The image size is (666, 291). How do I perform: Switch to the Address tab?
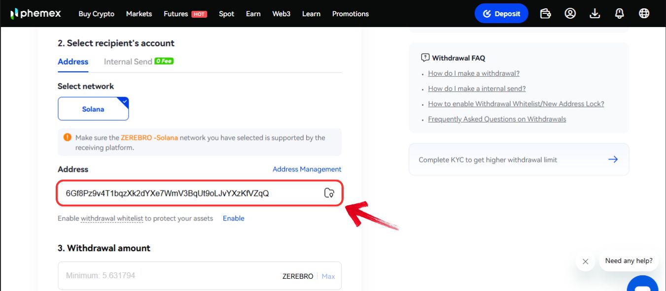73,62
